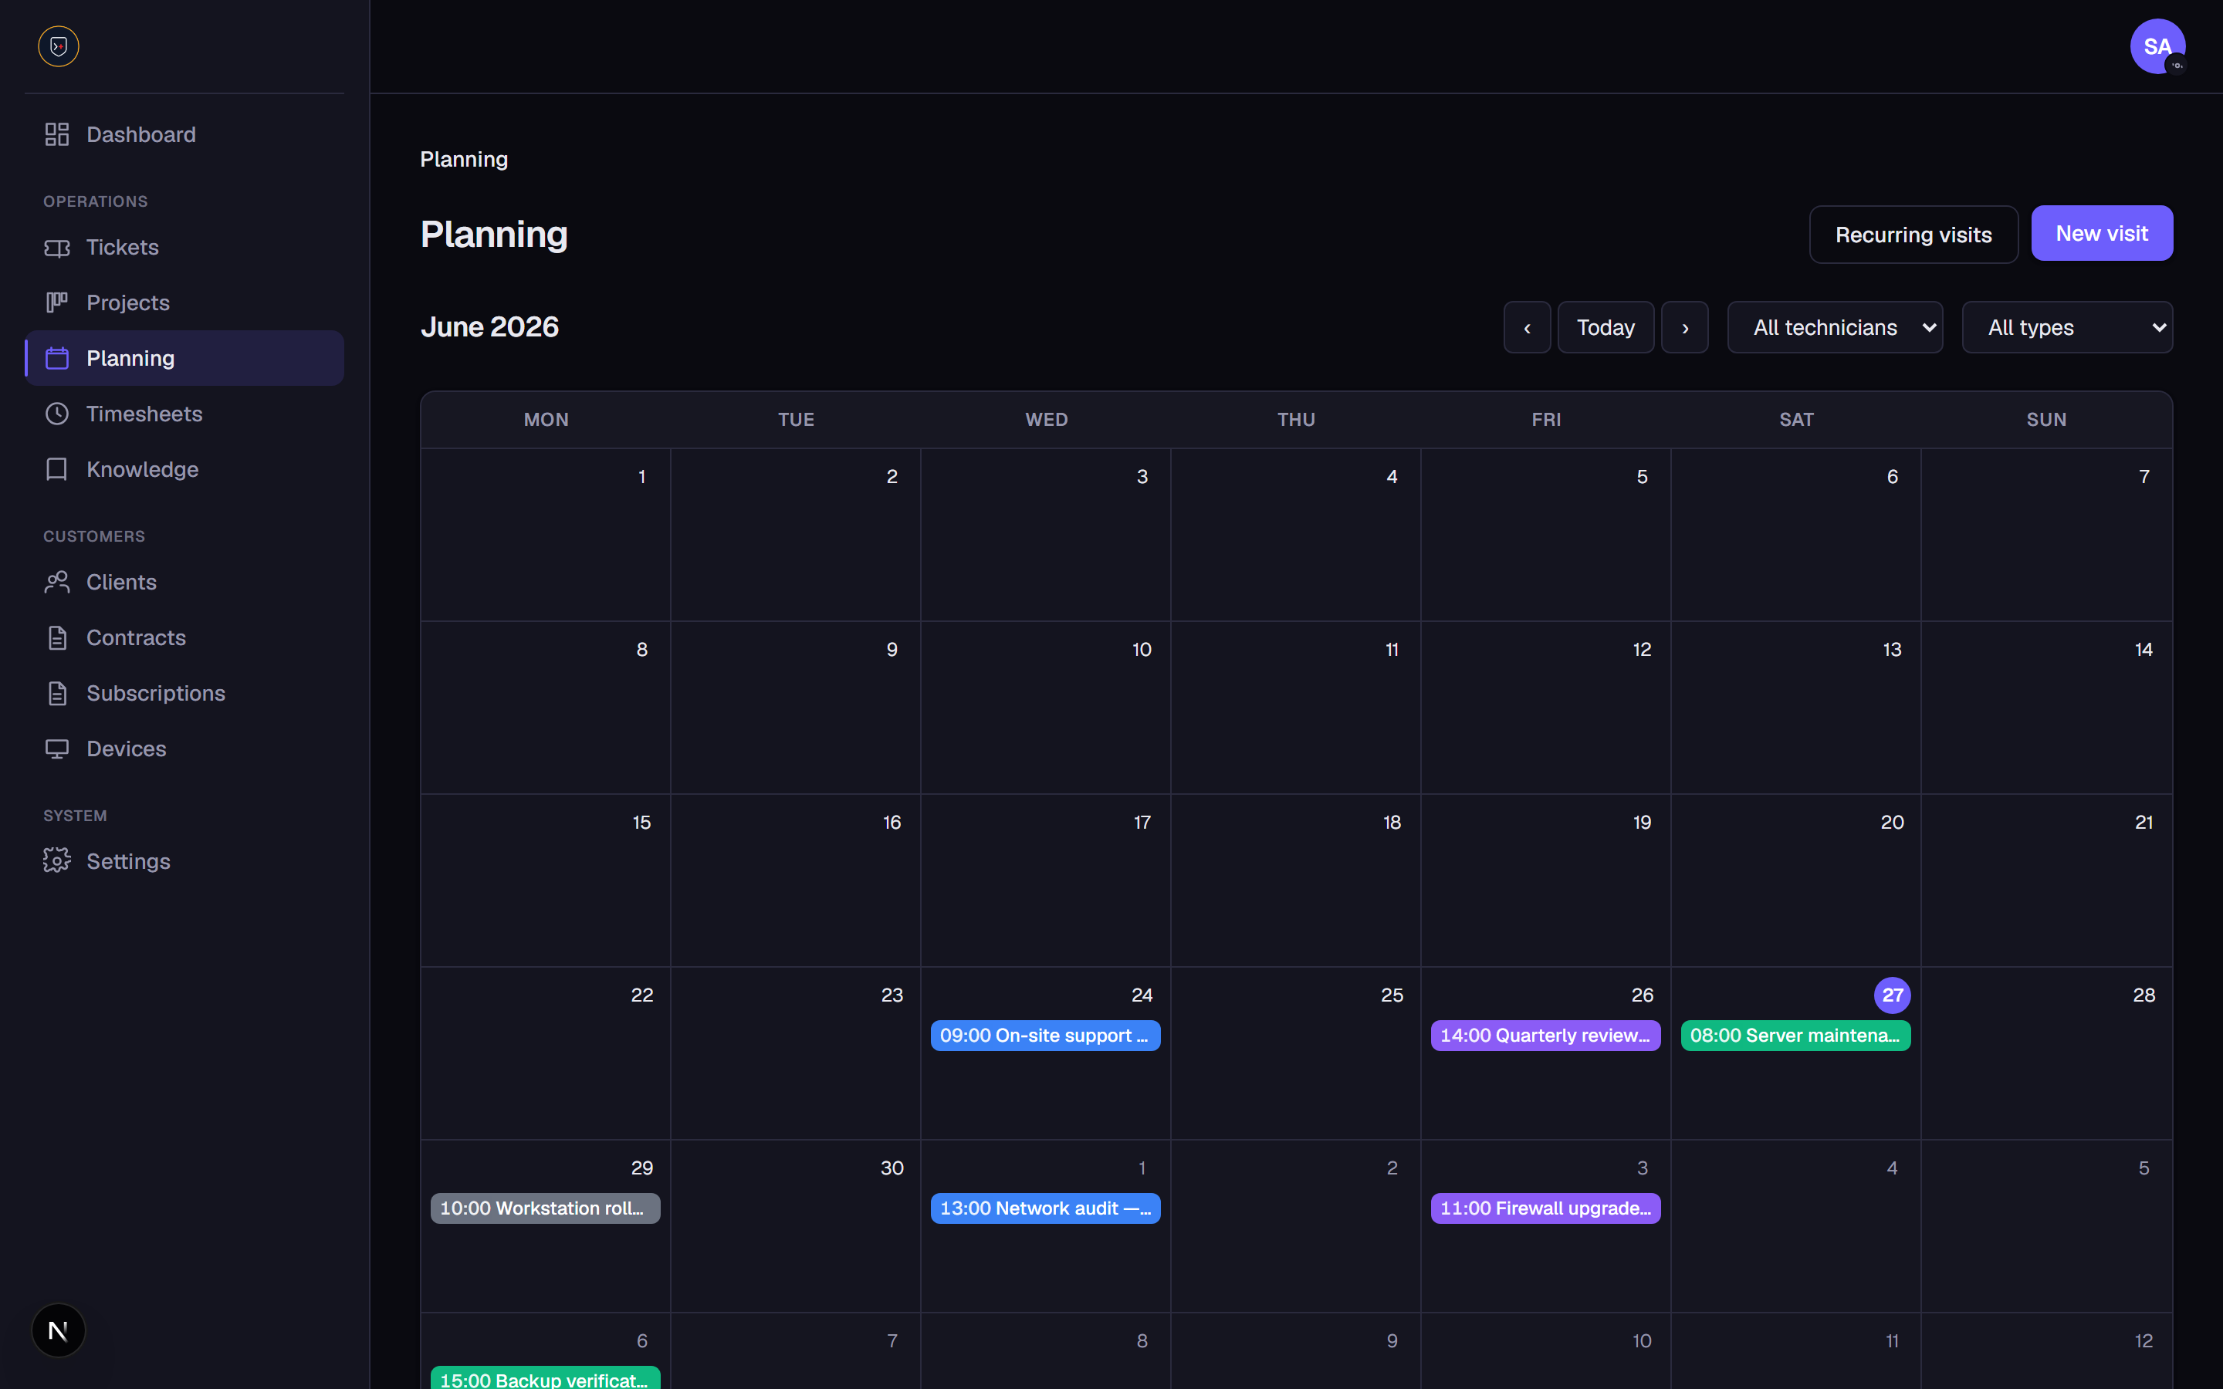This screenshot has width=2223, height=1389.
Task: Click the Tickets ticket icon
Action: (x=57, y=248)
